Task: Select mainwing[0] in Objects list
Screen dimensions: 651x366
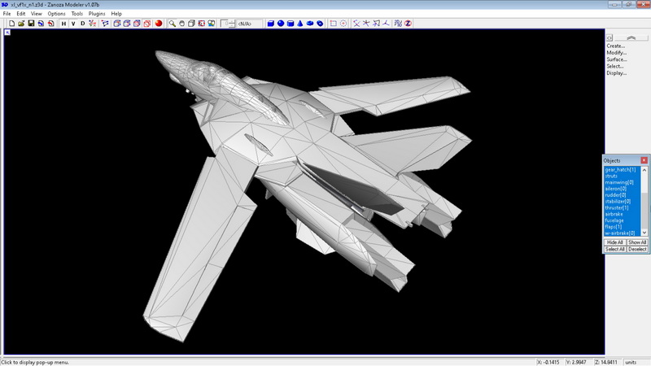Action: point(623,182)
